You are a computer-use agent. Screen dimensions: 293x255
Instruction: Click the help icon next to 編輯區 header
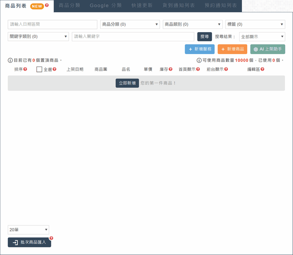click(x=263, y=69)
